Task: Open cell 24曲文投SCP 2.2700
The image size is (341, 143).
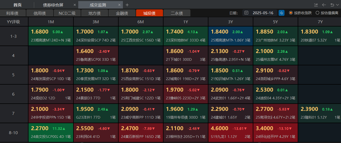Action: tap(51, 133)
